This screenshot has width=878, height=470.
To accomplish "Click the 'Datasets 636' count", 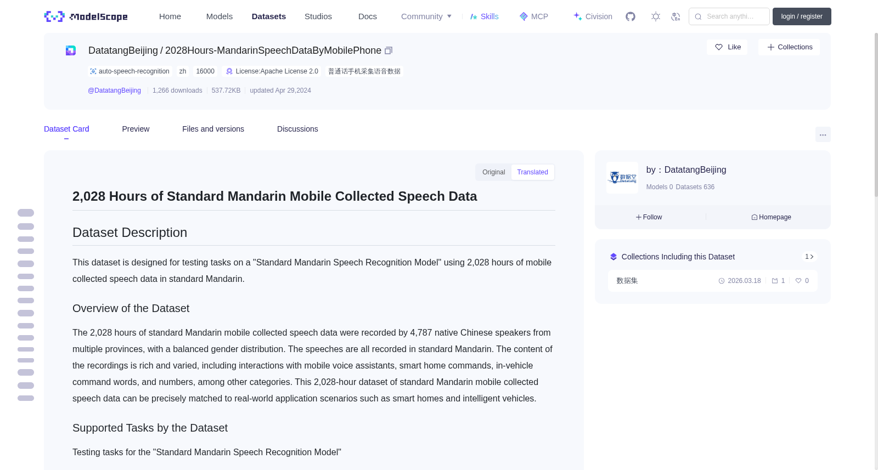I will tap(695, 187).
